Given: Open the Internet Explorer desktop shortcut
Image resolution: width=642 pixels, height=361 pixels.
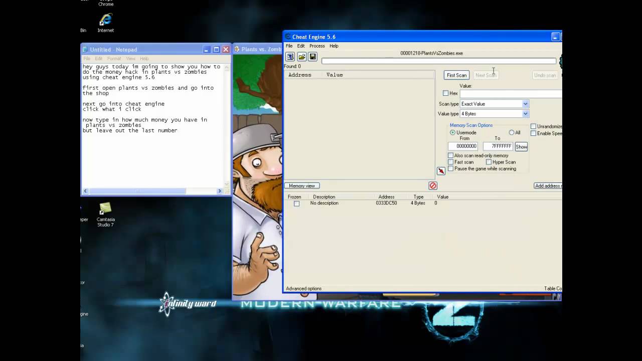Looking at the screenshot, I should point(105,23).
